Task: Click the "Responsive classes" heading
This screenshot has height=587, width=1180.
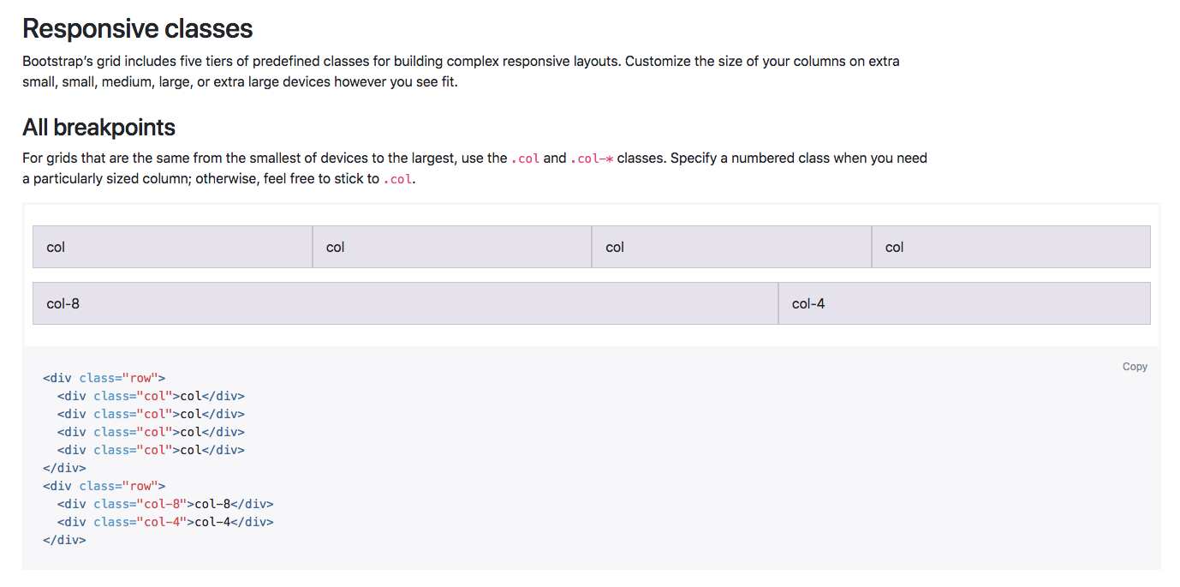Action: click(137, 28)
